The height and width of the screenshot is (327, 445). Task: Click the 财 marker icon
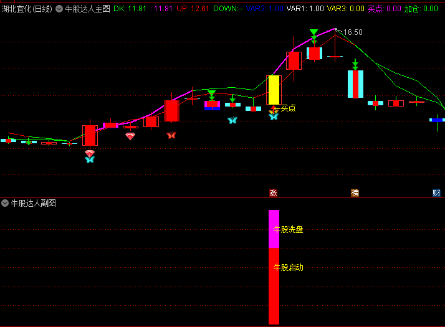436,193
